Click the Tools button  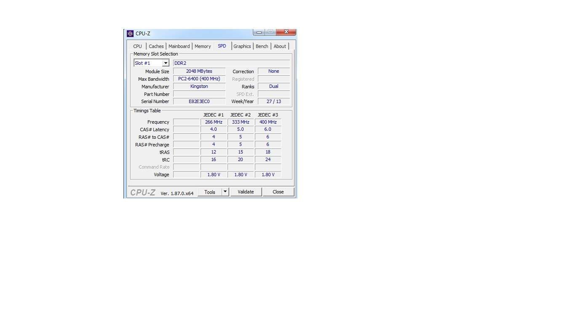click(x=210, y=192)
